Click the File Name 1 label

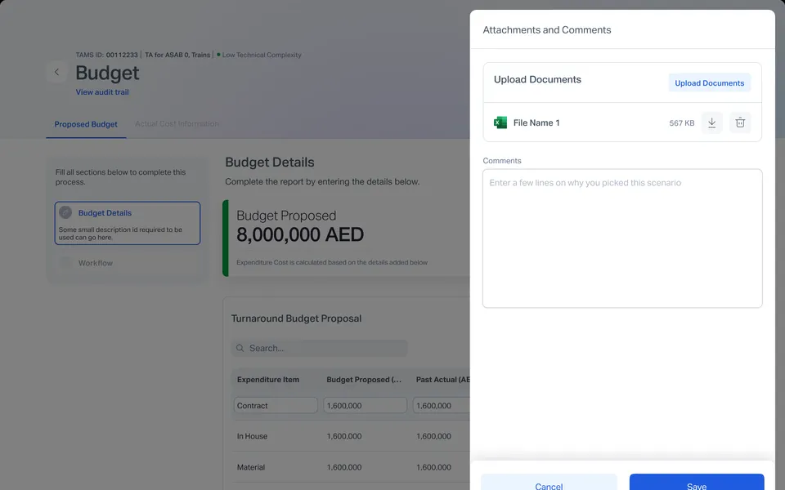pyautogui.click(x=536, y=123)
